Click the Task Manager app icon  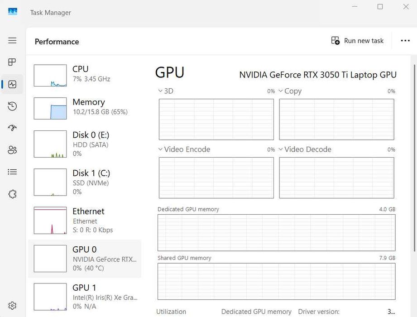(13, 11)
